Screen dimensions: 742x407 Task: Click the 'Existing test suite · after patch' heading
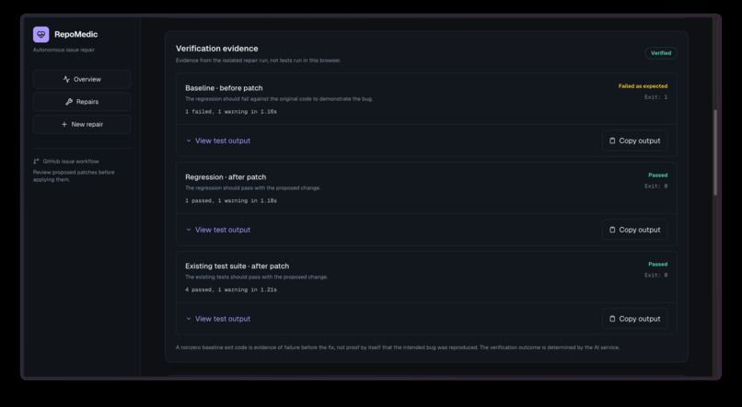pyautogui.click(x=238, y=266)
